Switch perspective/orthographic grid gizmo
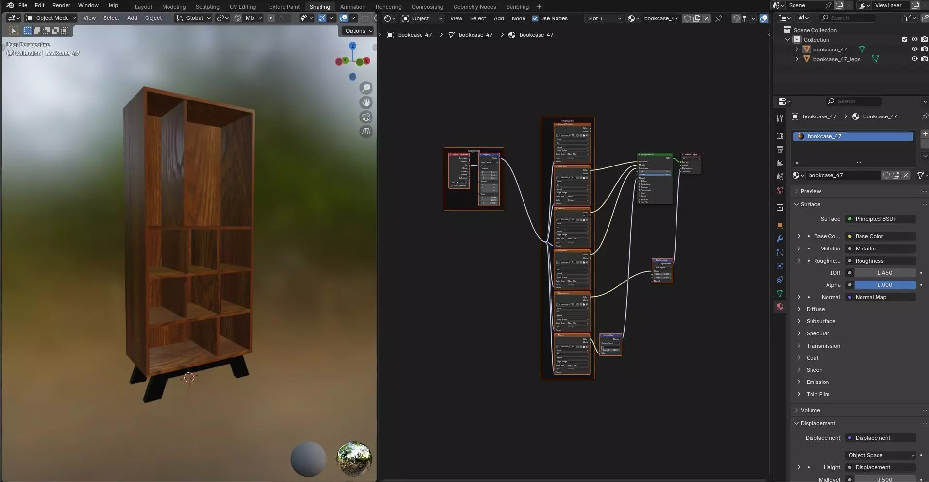This screenshot has height=482, width=929. coord(366,132)
